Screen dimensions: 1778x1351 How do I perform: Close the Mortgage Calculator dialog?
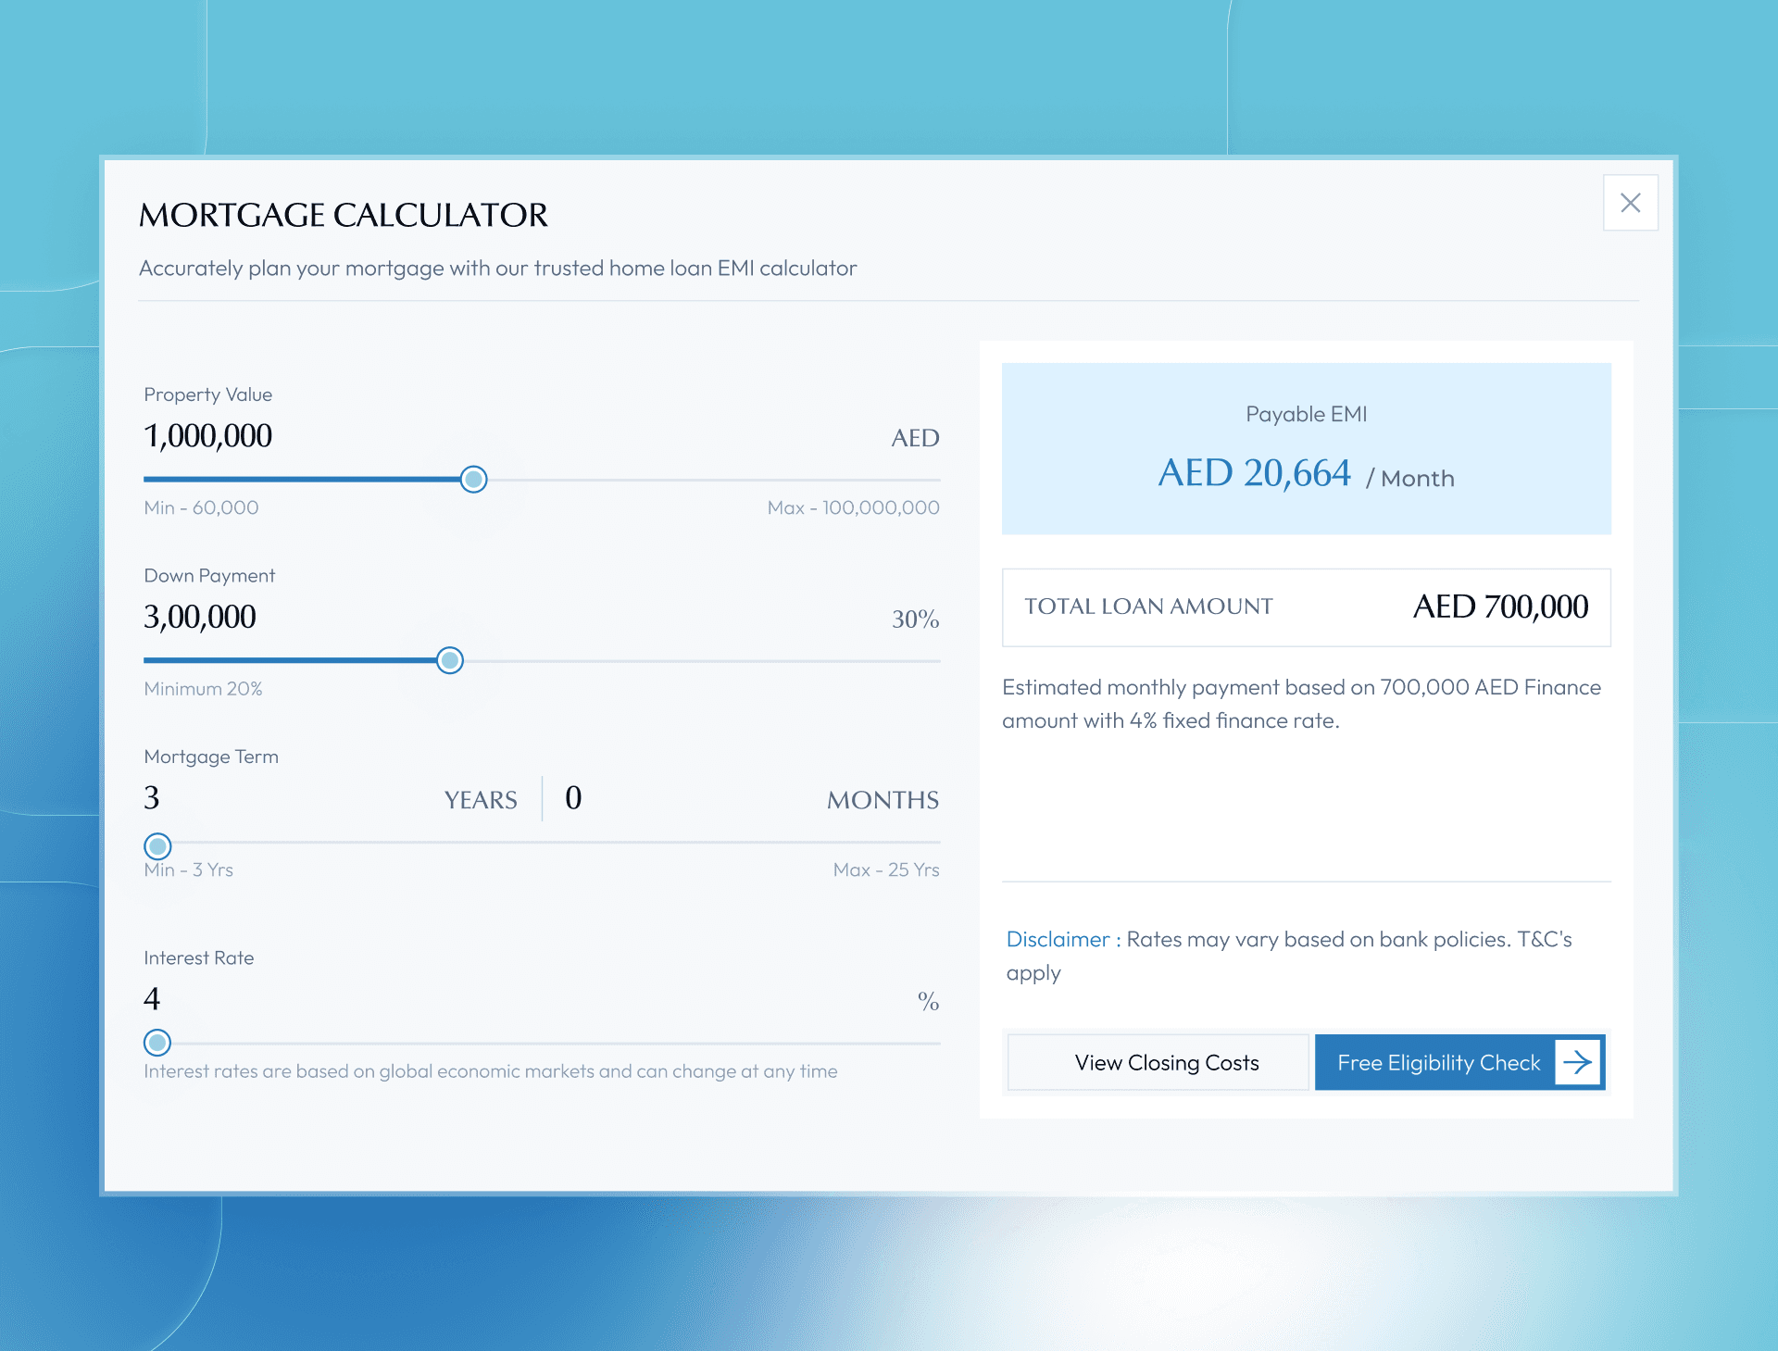point(1630,203)
